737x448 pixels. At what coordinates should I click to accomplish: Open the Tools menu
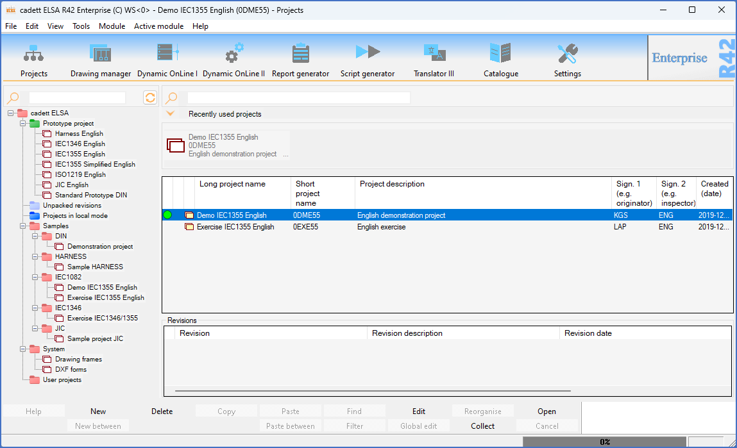tap(81, 26)
